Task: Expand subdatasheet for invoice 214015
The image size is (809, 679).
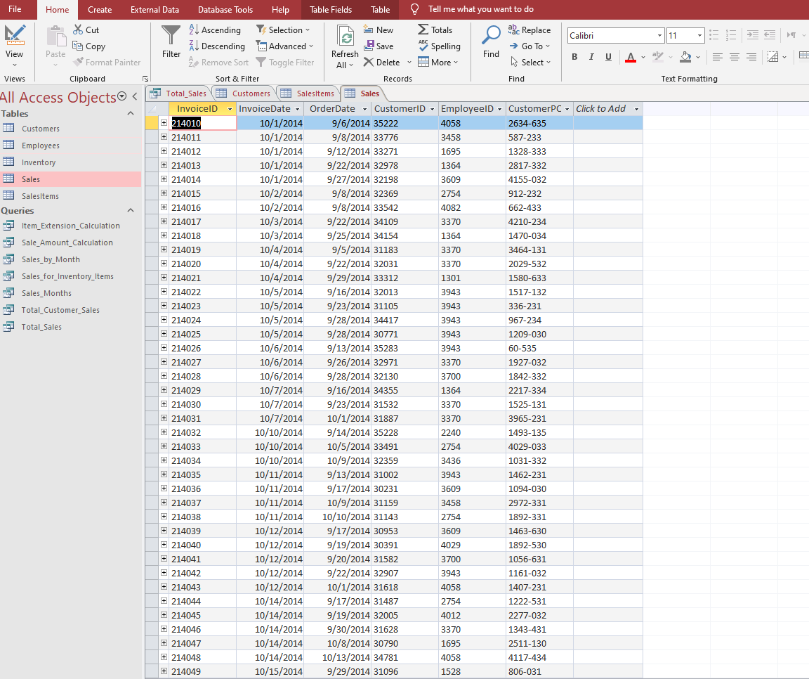Action: point(164,193)
